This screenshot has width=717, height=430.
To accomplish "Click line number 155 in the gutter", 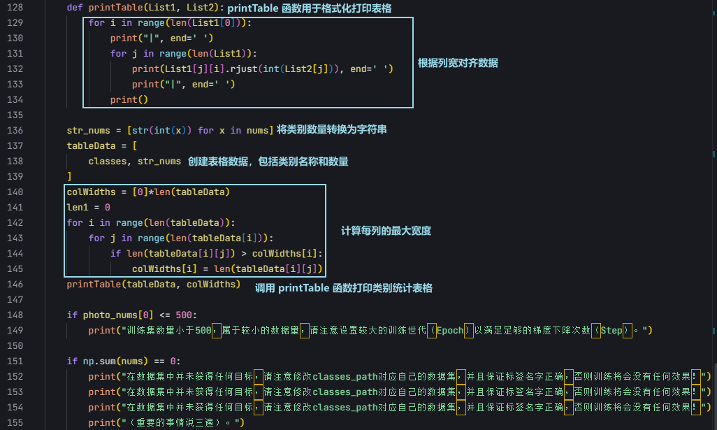I will click(x=15, y=423).
